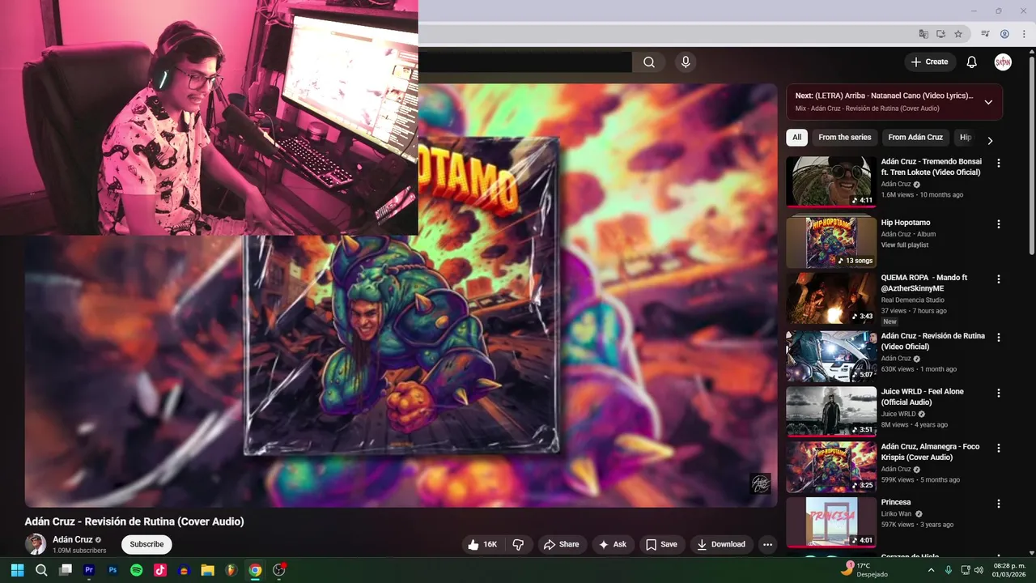Click the Ask button
Image resolution: width=1036 pixels, height=583 pixels.
coord(613,545)
